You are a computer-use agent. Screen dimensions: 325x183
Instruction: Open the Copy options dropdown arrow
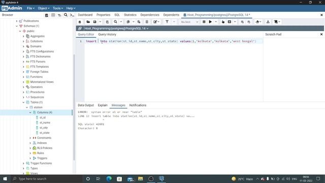coord(134,22)
